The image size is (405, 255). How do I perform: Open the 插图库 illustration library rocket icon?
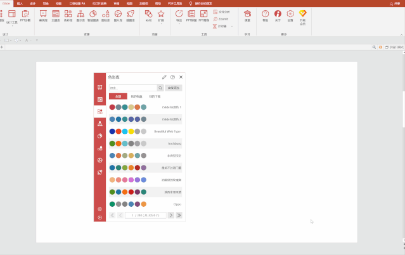point(131,16)
